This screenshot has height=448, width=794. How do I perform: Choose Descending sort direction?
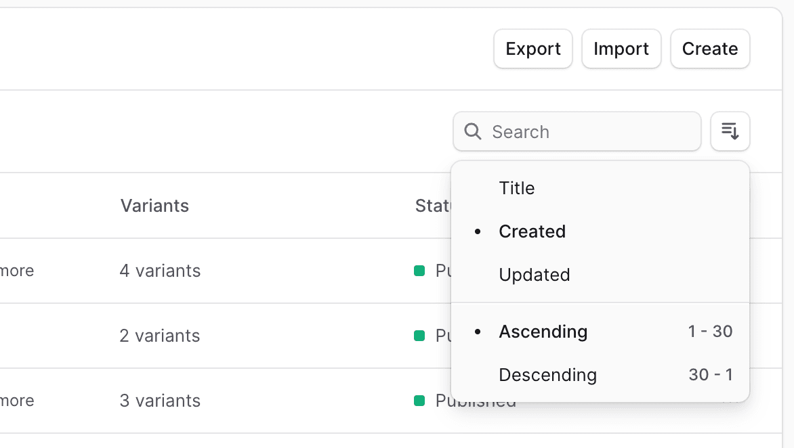(547, 375)
